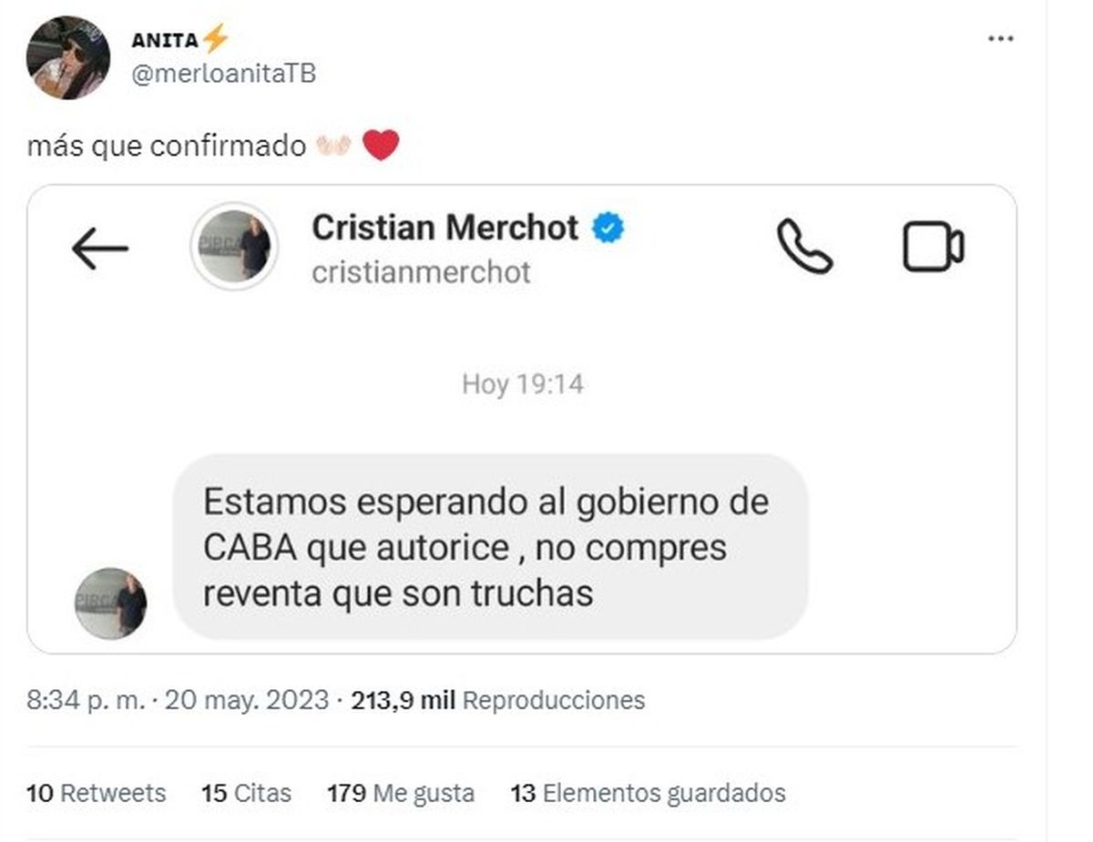Screen dimensions: 1093x842
Task: Click the tweet timestamp 8:34 p. m. · 20 may. 2023
Action: click(x=178, y=700)
